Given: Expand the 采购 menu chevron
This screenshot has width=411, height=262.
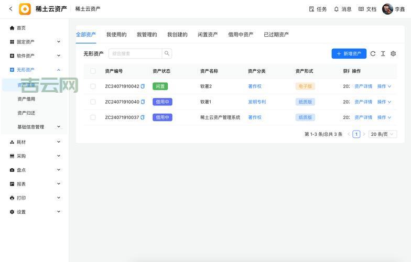Looking at the screenshot, I should 59,156.
